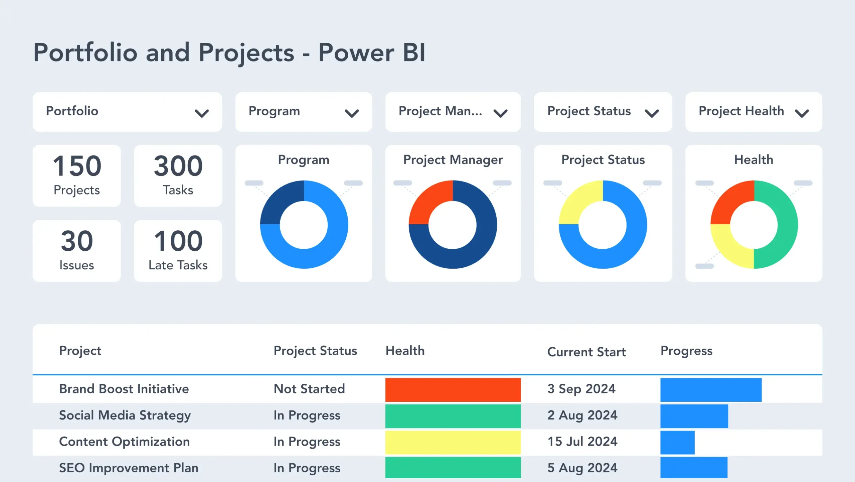Click the Brand Boost Initiative health bar
Image resolution: width=855 pixels, height=482 pixels.
click(452, 388)
